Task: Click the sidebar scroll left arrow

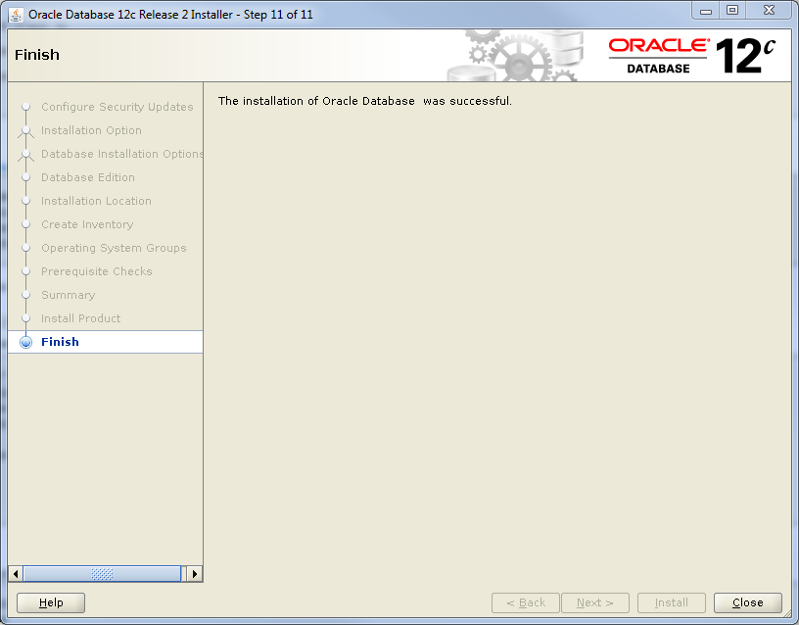Action: pyautogui.click(x=16, y=574)
